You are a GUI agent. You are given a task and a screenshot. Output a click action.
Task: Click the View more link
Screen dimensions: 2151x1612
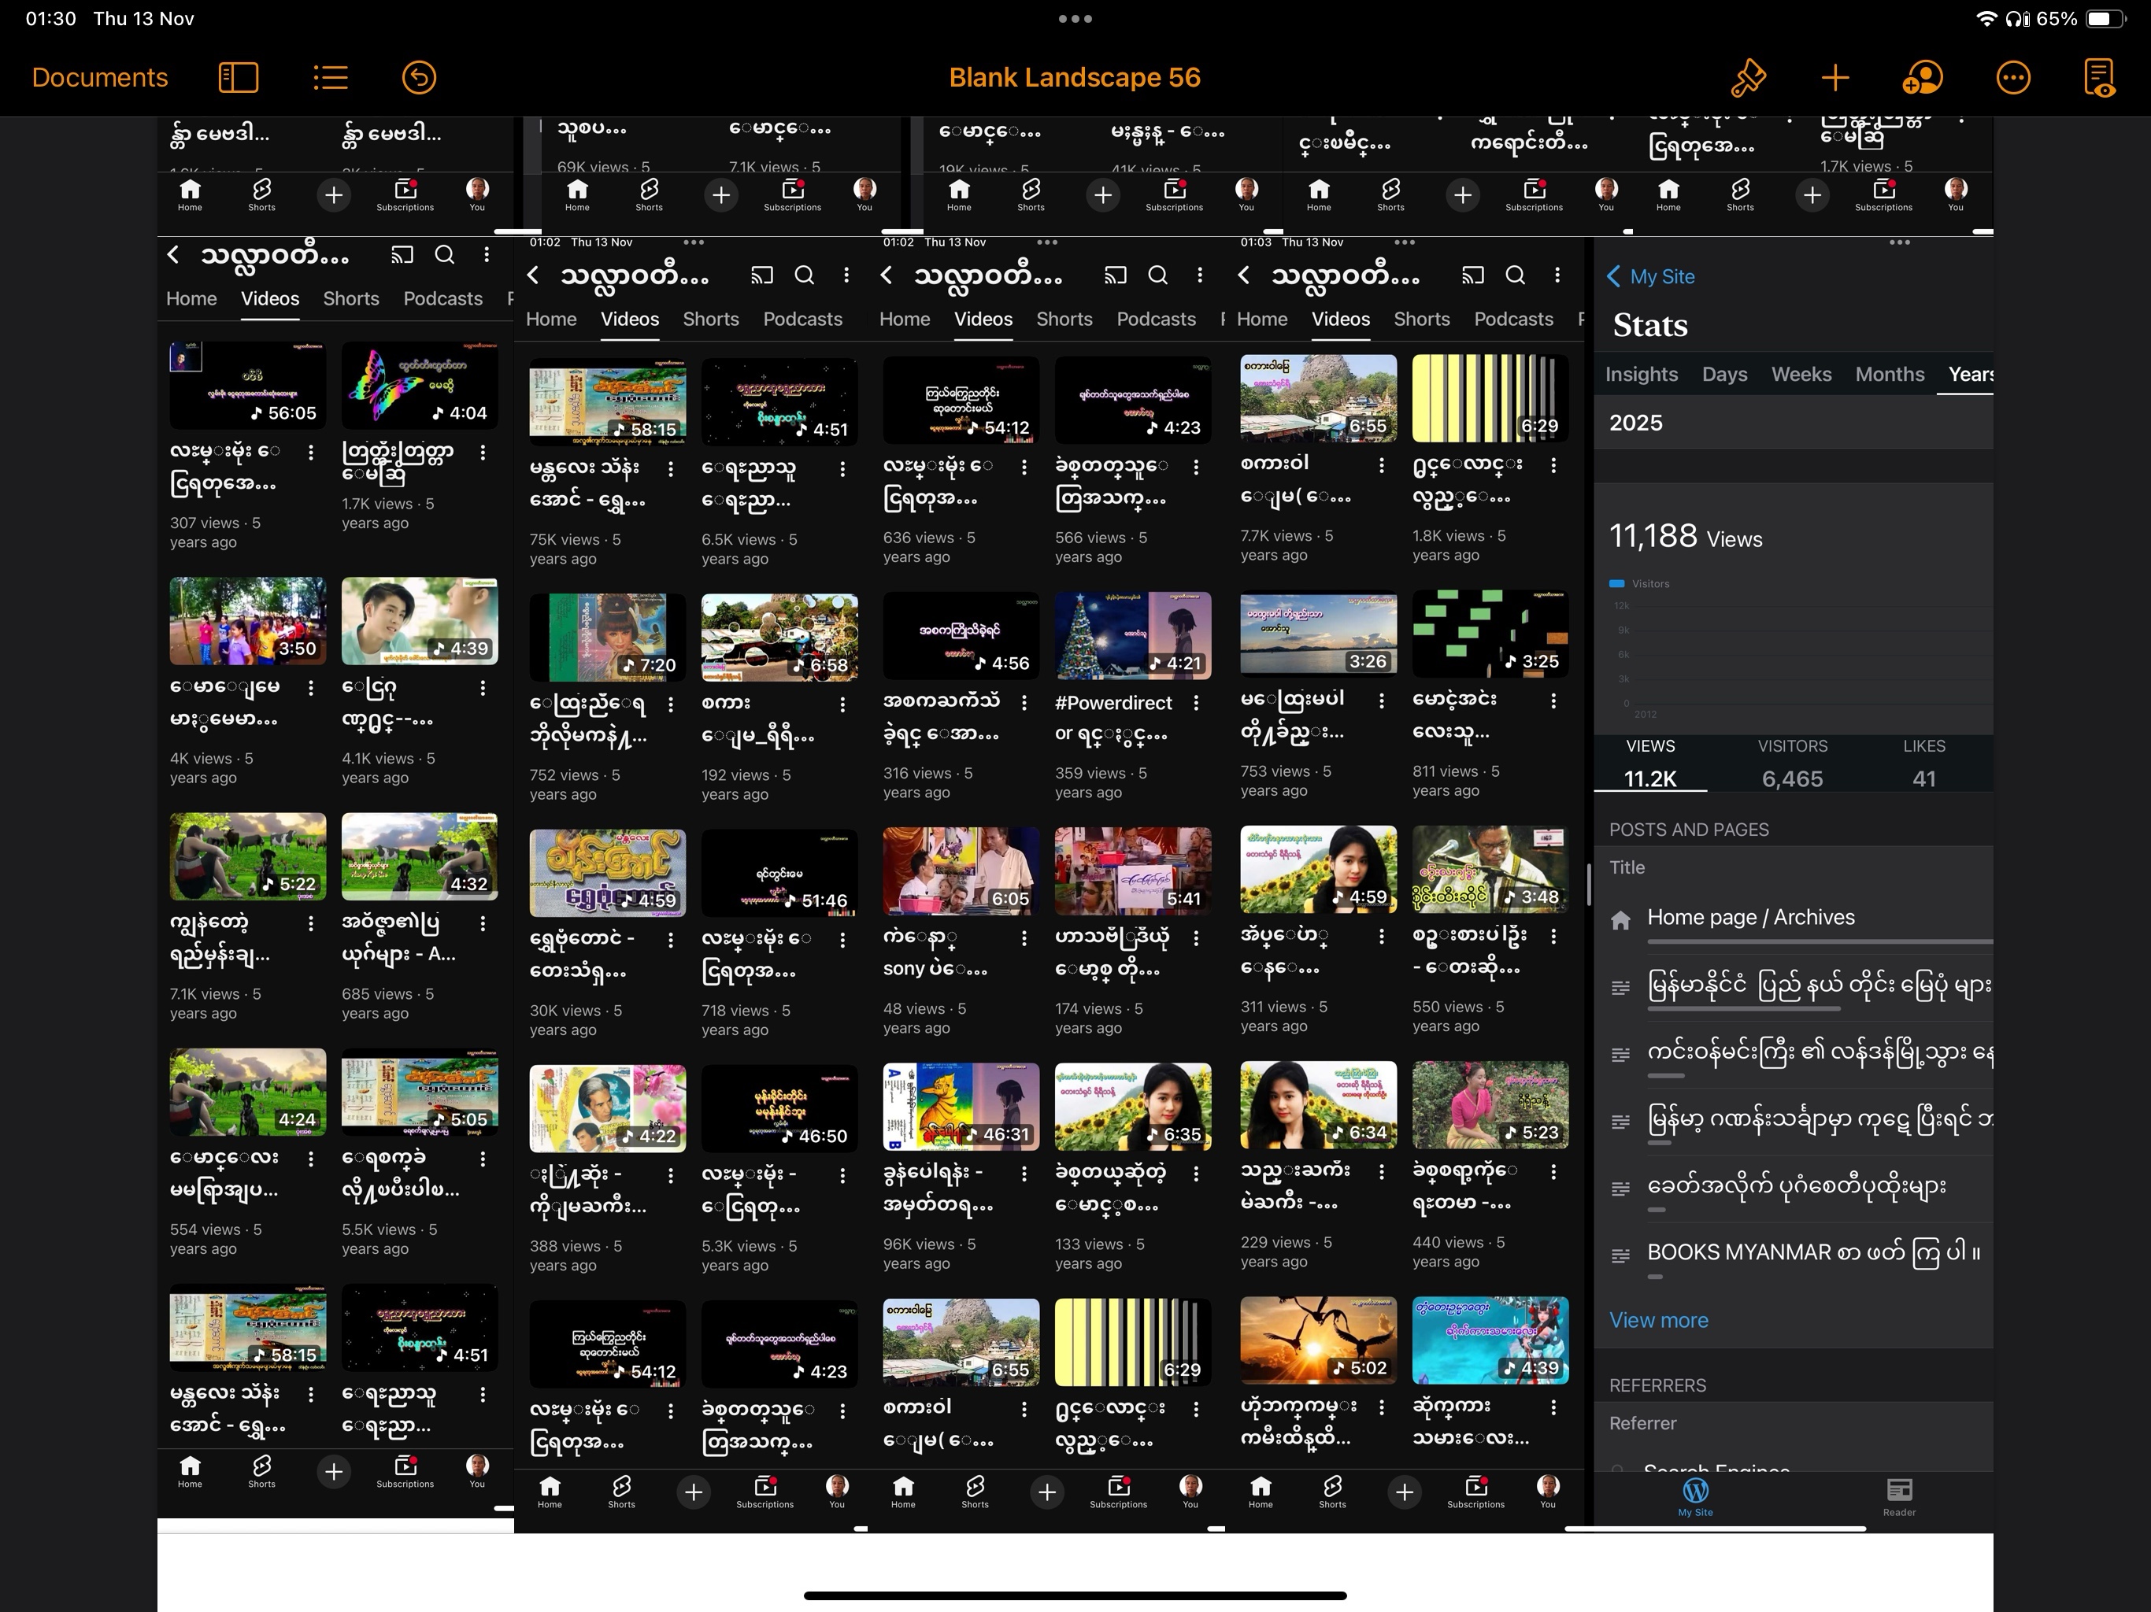(x=1658, y=1320)
